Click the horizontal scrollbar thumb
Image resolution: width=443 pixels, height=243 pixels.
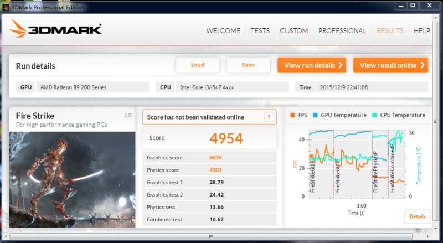pyautogui.click(x=211, y=236)
